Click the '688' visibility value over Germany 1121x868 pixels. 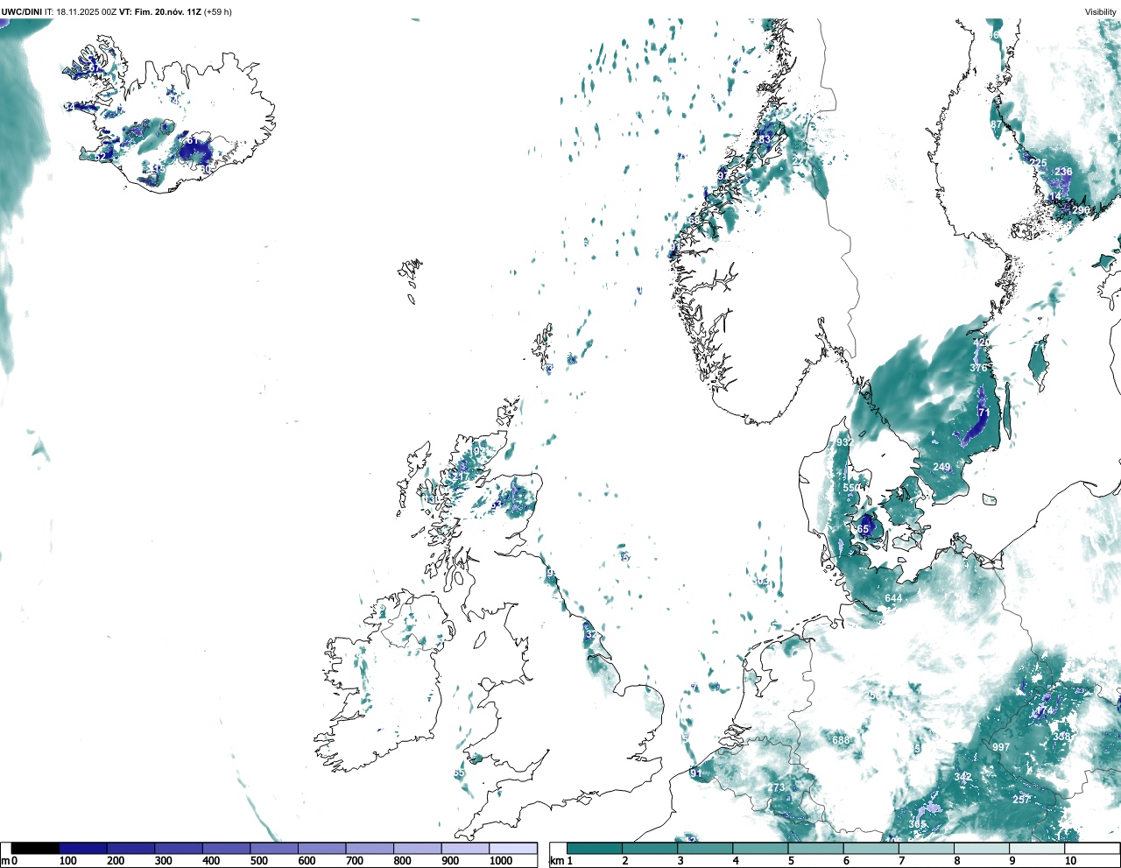coord(841,740)
